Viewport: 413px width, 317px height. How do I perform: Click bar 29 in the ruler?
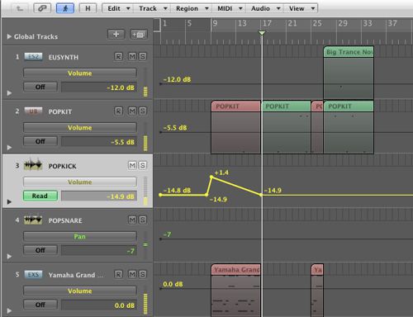point(343,23)
